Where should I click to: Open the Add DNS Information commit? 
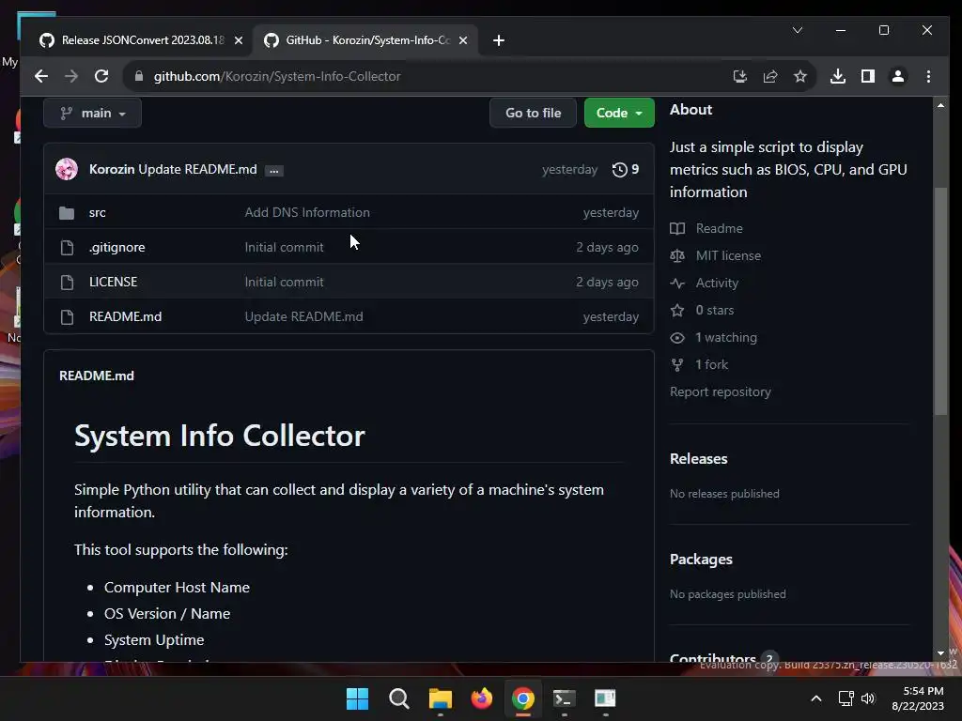pos(307,213)
